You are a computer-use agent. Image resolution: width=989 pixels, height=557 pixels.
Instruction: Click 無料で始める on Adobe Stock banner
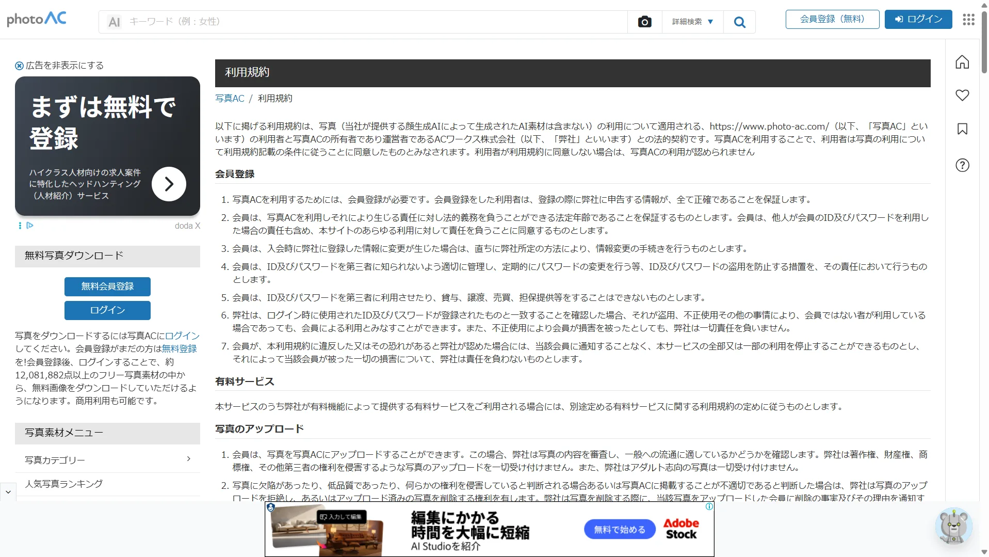pos(619,529)
